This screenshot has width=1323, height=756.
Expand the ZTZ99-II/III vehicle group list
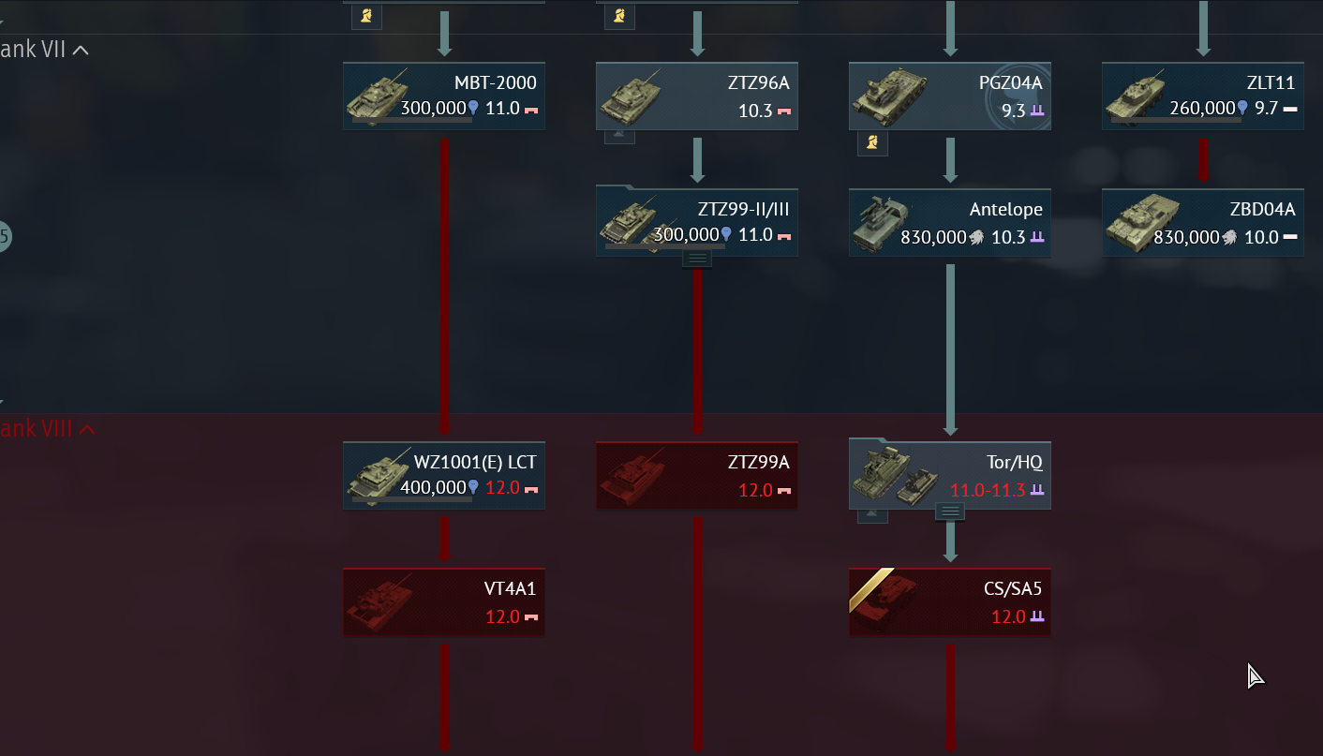pos(697,258)
